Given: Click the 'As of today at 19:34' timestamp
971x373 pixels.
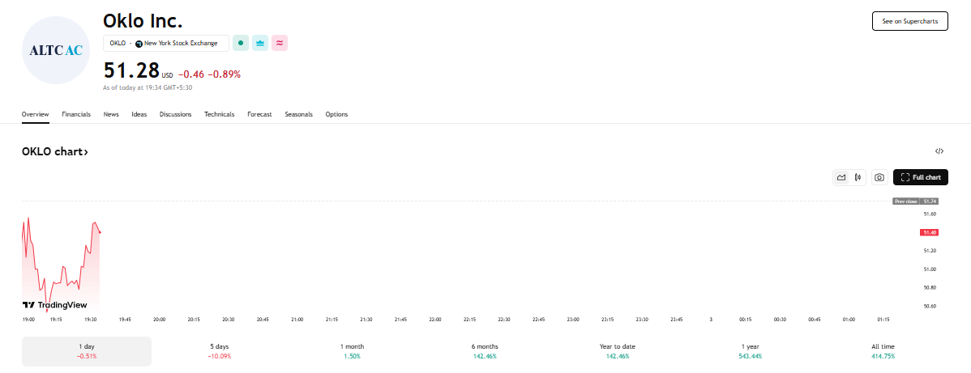Looking at the screenshot, I should point(147,88).
